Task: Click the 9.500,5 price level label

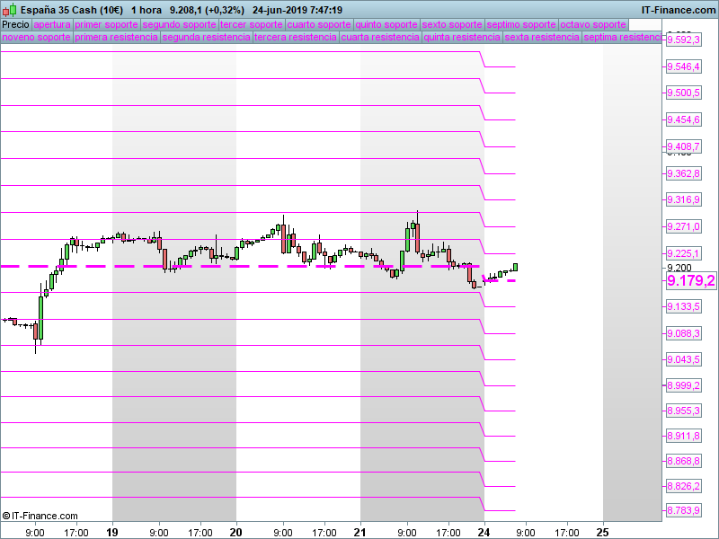Action: click(x=683, y=93)
